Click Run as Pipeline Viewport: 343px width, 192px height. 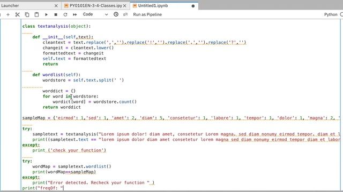[x=147, y=14]
